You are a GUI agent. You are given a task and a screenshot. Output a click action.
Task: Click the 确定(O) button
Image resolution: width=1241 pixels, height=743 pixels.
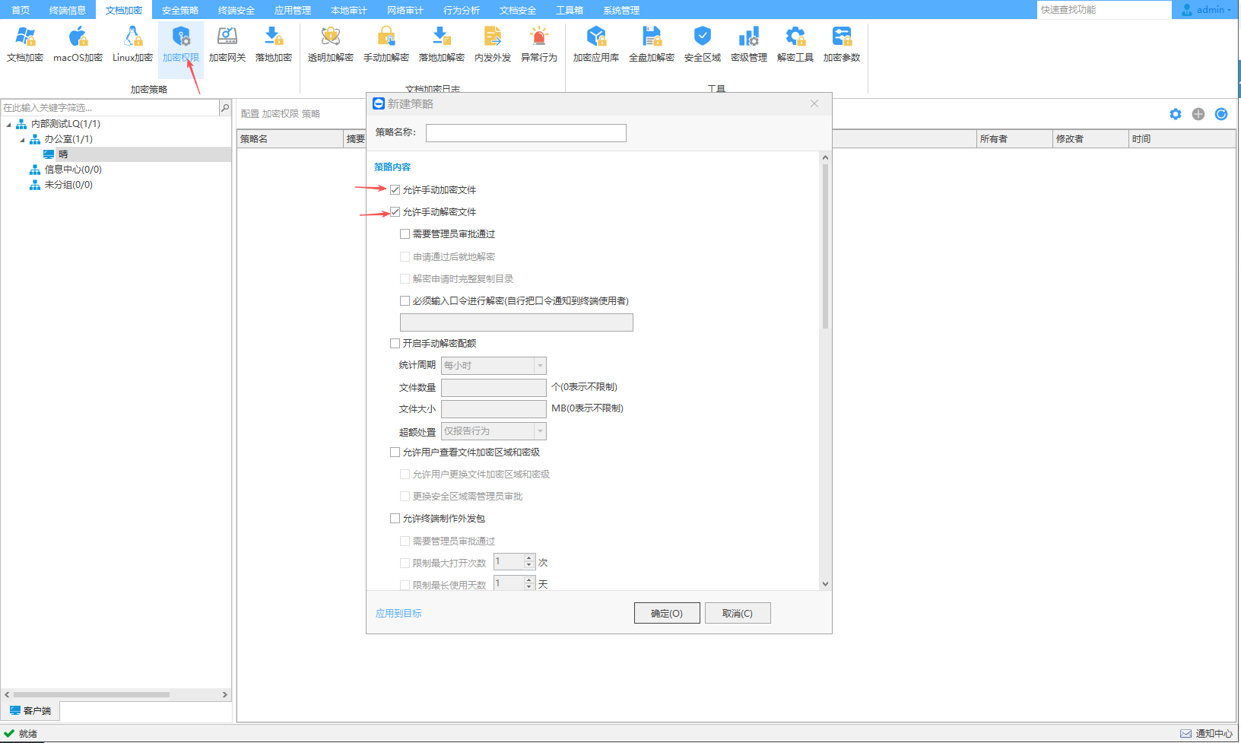667,614
